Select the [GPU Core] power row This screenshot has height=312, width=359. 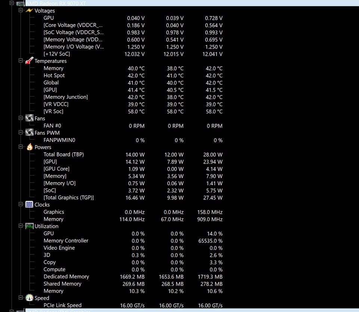click(x=133, y=169)
